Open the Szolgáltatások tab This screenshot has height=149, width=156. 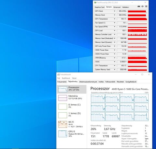coord(131,82)
